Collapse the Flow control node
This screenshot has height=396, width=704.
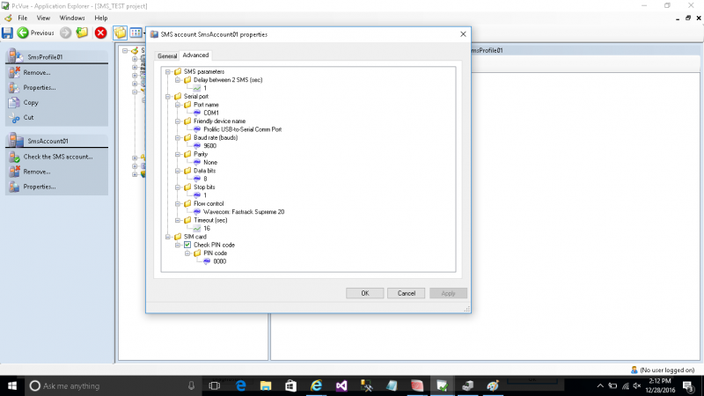178,203
